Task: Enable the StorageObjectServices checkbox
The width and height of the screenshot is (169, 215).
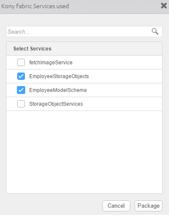Action: coord(21,104)
